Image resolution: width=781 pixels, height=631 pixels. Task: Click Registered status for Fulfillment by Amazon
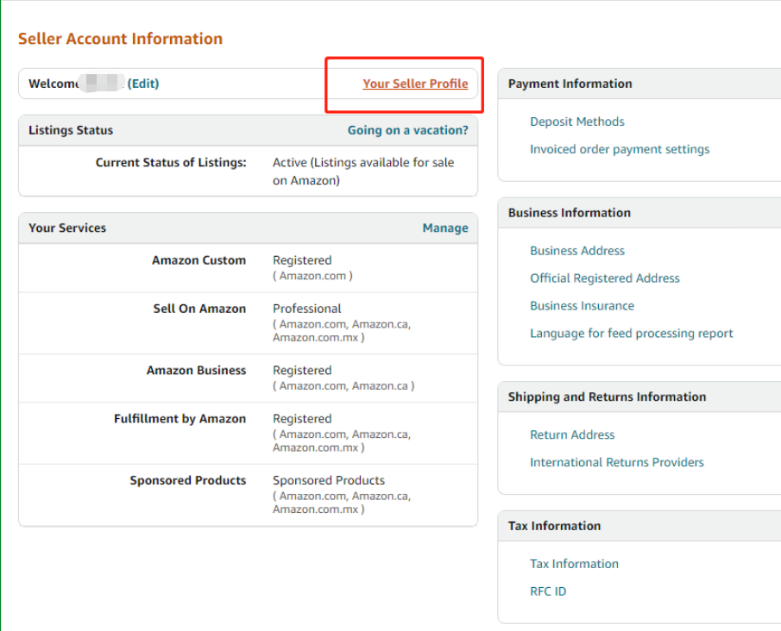pyautogui.click(x=302, y=419)
